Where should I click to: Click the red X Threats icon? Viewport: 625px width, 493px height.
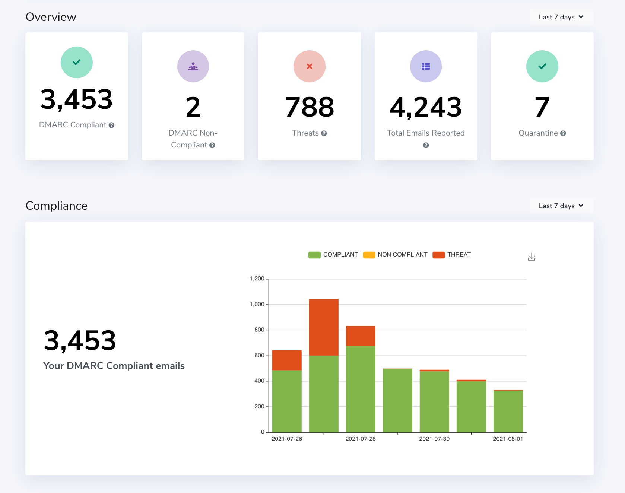309,66
